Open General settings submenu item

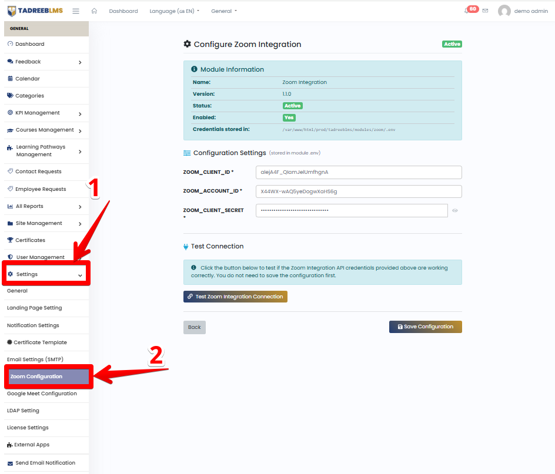[x=17, y=291]
